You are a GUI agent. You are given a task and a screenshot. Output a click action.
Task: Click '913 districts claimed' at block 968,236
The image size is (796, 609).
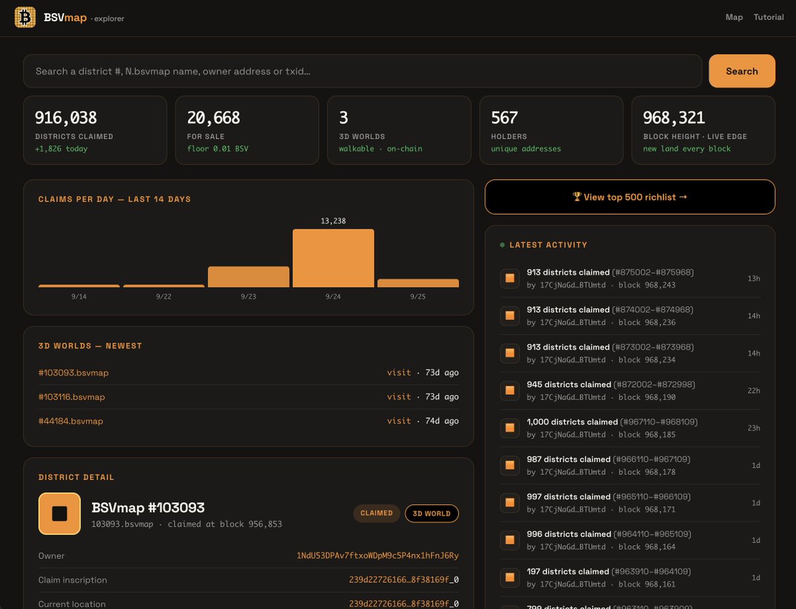click(568, 310)
